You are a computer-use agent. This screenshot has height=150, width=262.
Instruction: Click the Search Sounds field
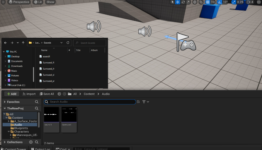89,43
